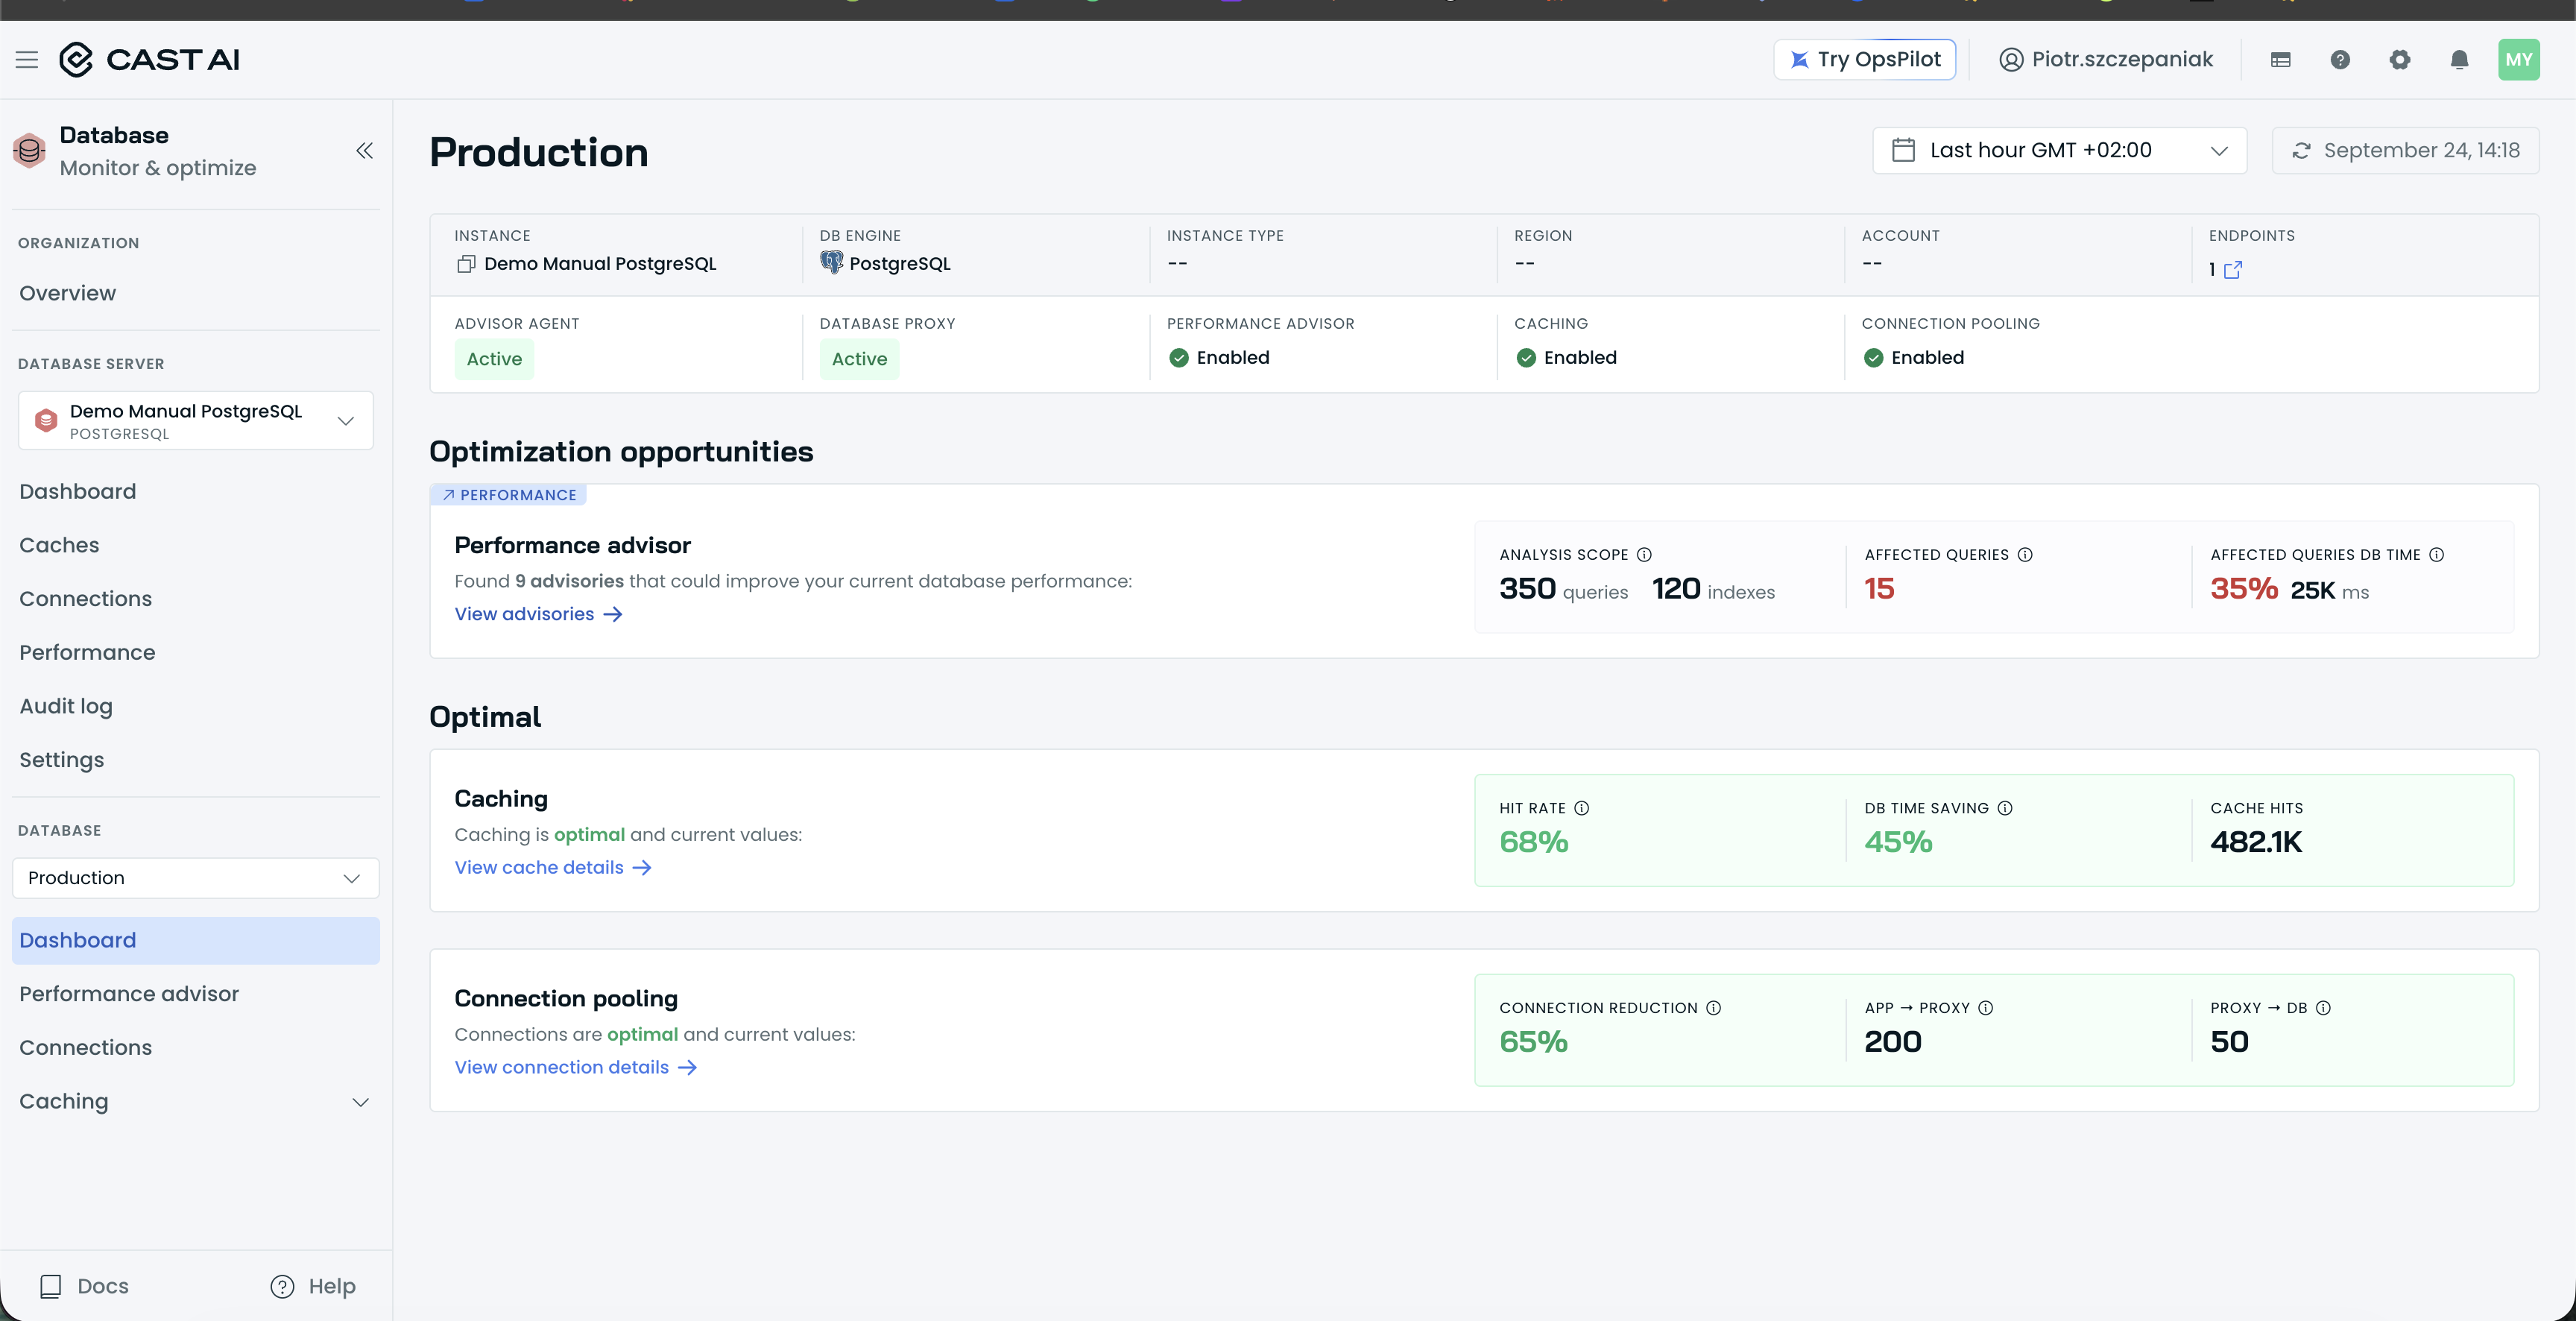This screenshot has width=2576, height=1321.
Task: Open the Docs link
Action: [85, 1286]
